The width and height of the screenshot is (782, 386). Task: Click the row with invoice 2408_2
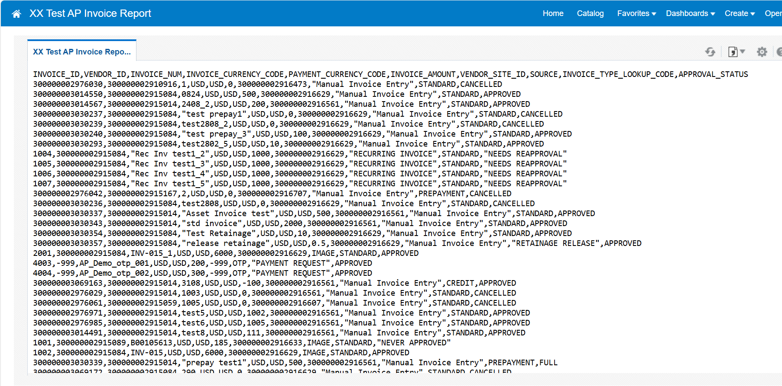[x=282, y=104]
